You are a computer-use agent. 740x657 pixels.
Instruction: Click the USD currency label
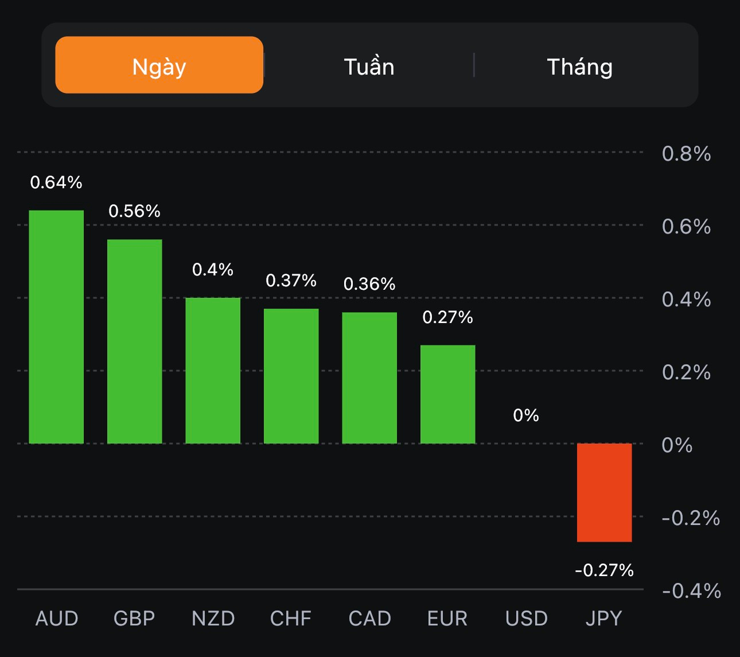[x=526, y=619]
